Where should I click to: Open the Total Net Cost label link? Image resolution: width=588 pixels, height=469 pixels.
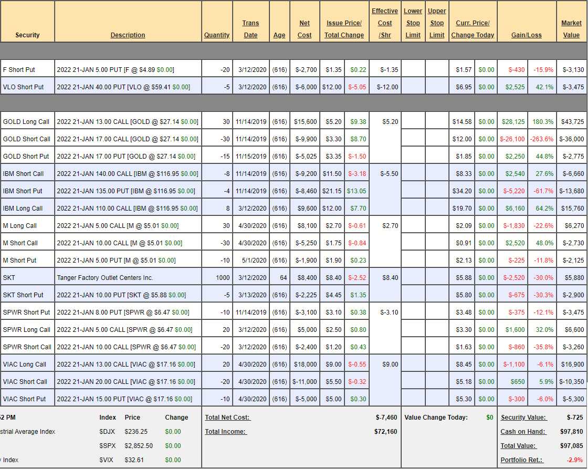pyautogui.click(x=228, y=418)
